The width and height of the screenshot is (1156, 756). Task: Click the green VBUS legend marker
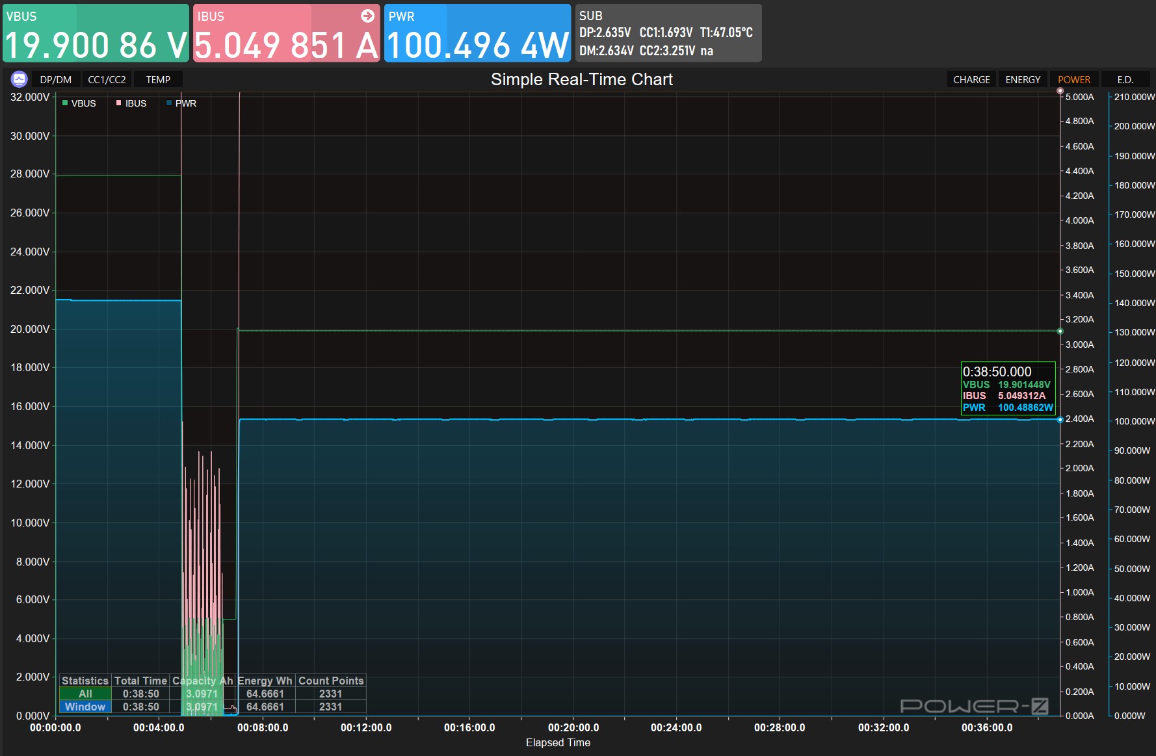(x=65, y=103)
